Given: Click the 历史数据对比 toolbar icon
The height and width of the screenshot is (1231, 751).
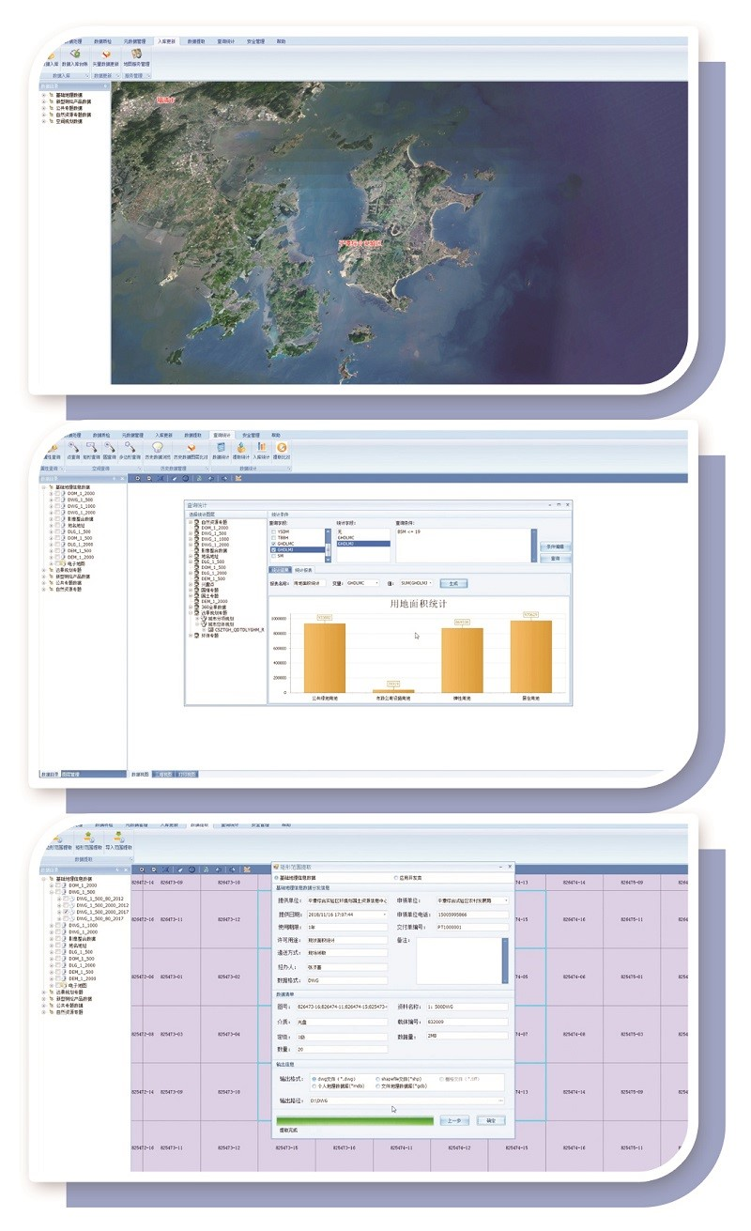Looking at the screenshot, I should (191, 451).
